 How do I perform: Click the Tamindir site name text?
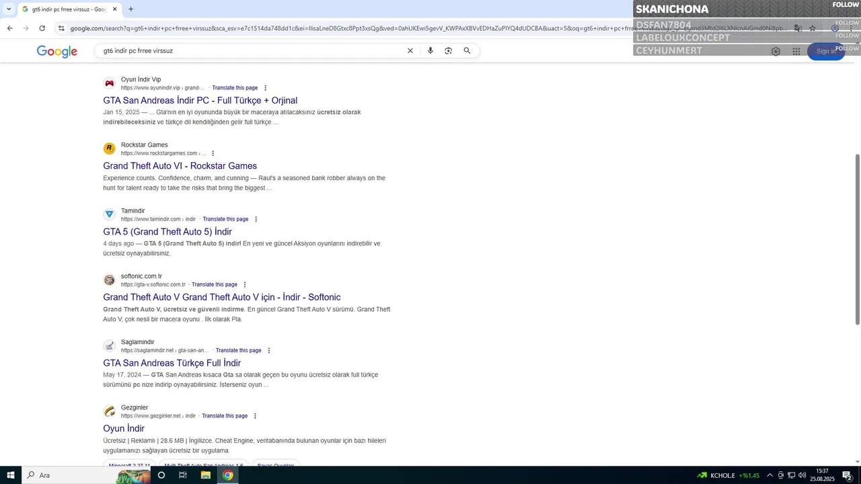click(133, 210)
